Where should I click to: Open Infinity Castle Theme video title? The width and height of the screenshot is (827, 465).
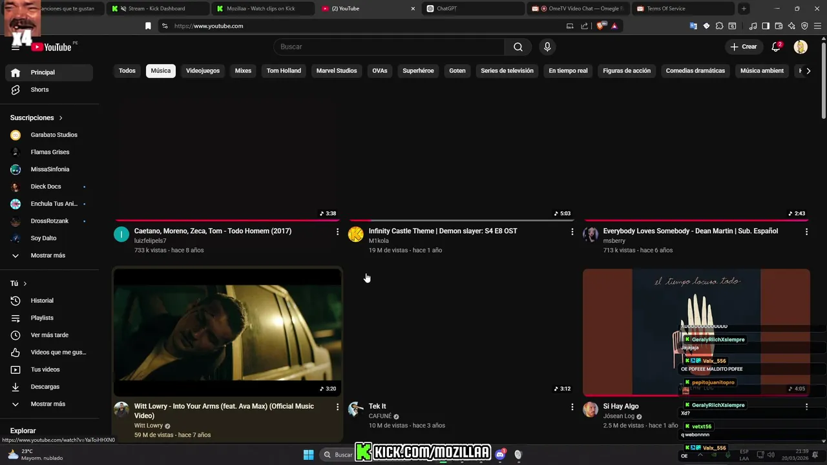point(443,231)
